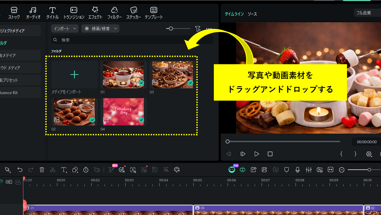The image size is (381, 215).
Task: Open the audio mixer sliders icon
Action: tap(309, 170)
